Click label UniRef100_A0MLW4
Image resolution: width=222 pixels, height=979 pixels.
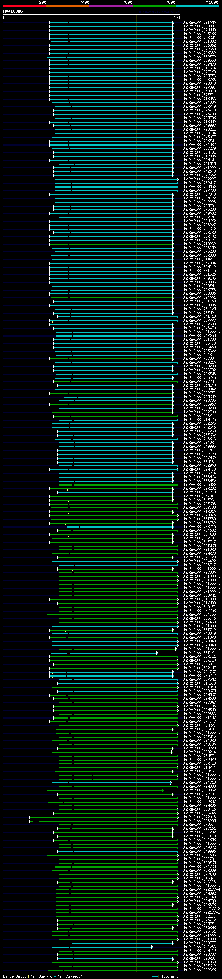(199, 160)
